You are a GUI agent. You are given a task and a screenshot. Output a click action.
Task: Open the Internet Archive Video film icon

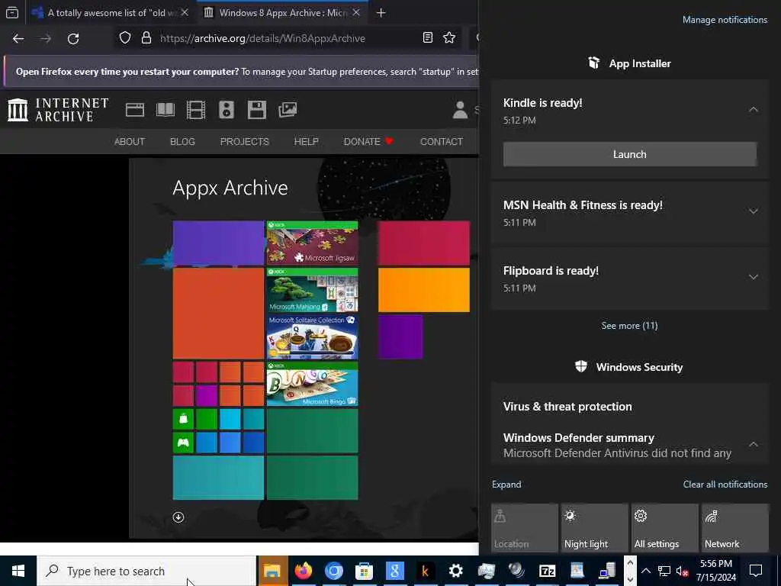coord(196,110)
